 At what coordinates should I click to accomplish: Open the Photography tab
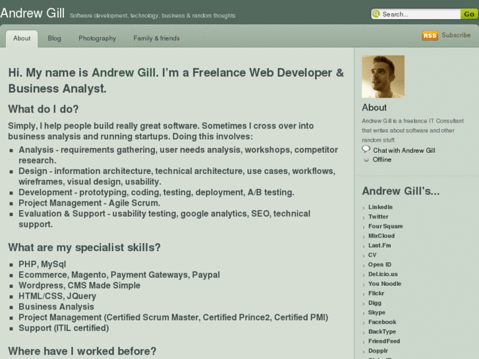pyautogui.click(x=97, y=38)
